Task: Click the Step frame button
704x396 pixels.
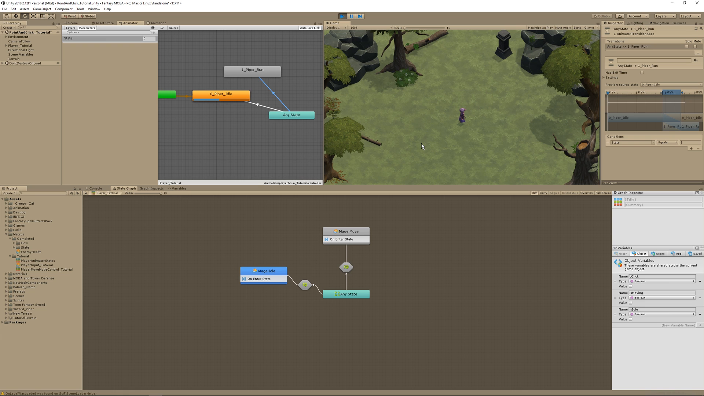Action: 360,16
